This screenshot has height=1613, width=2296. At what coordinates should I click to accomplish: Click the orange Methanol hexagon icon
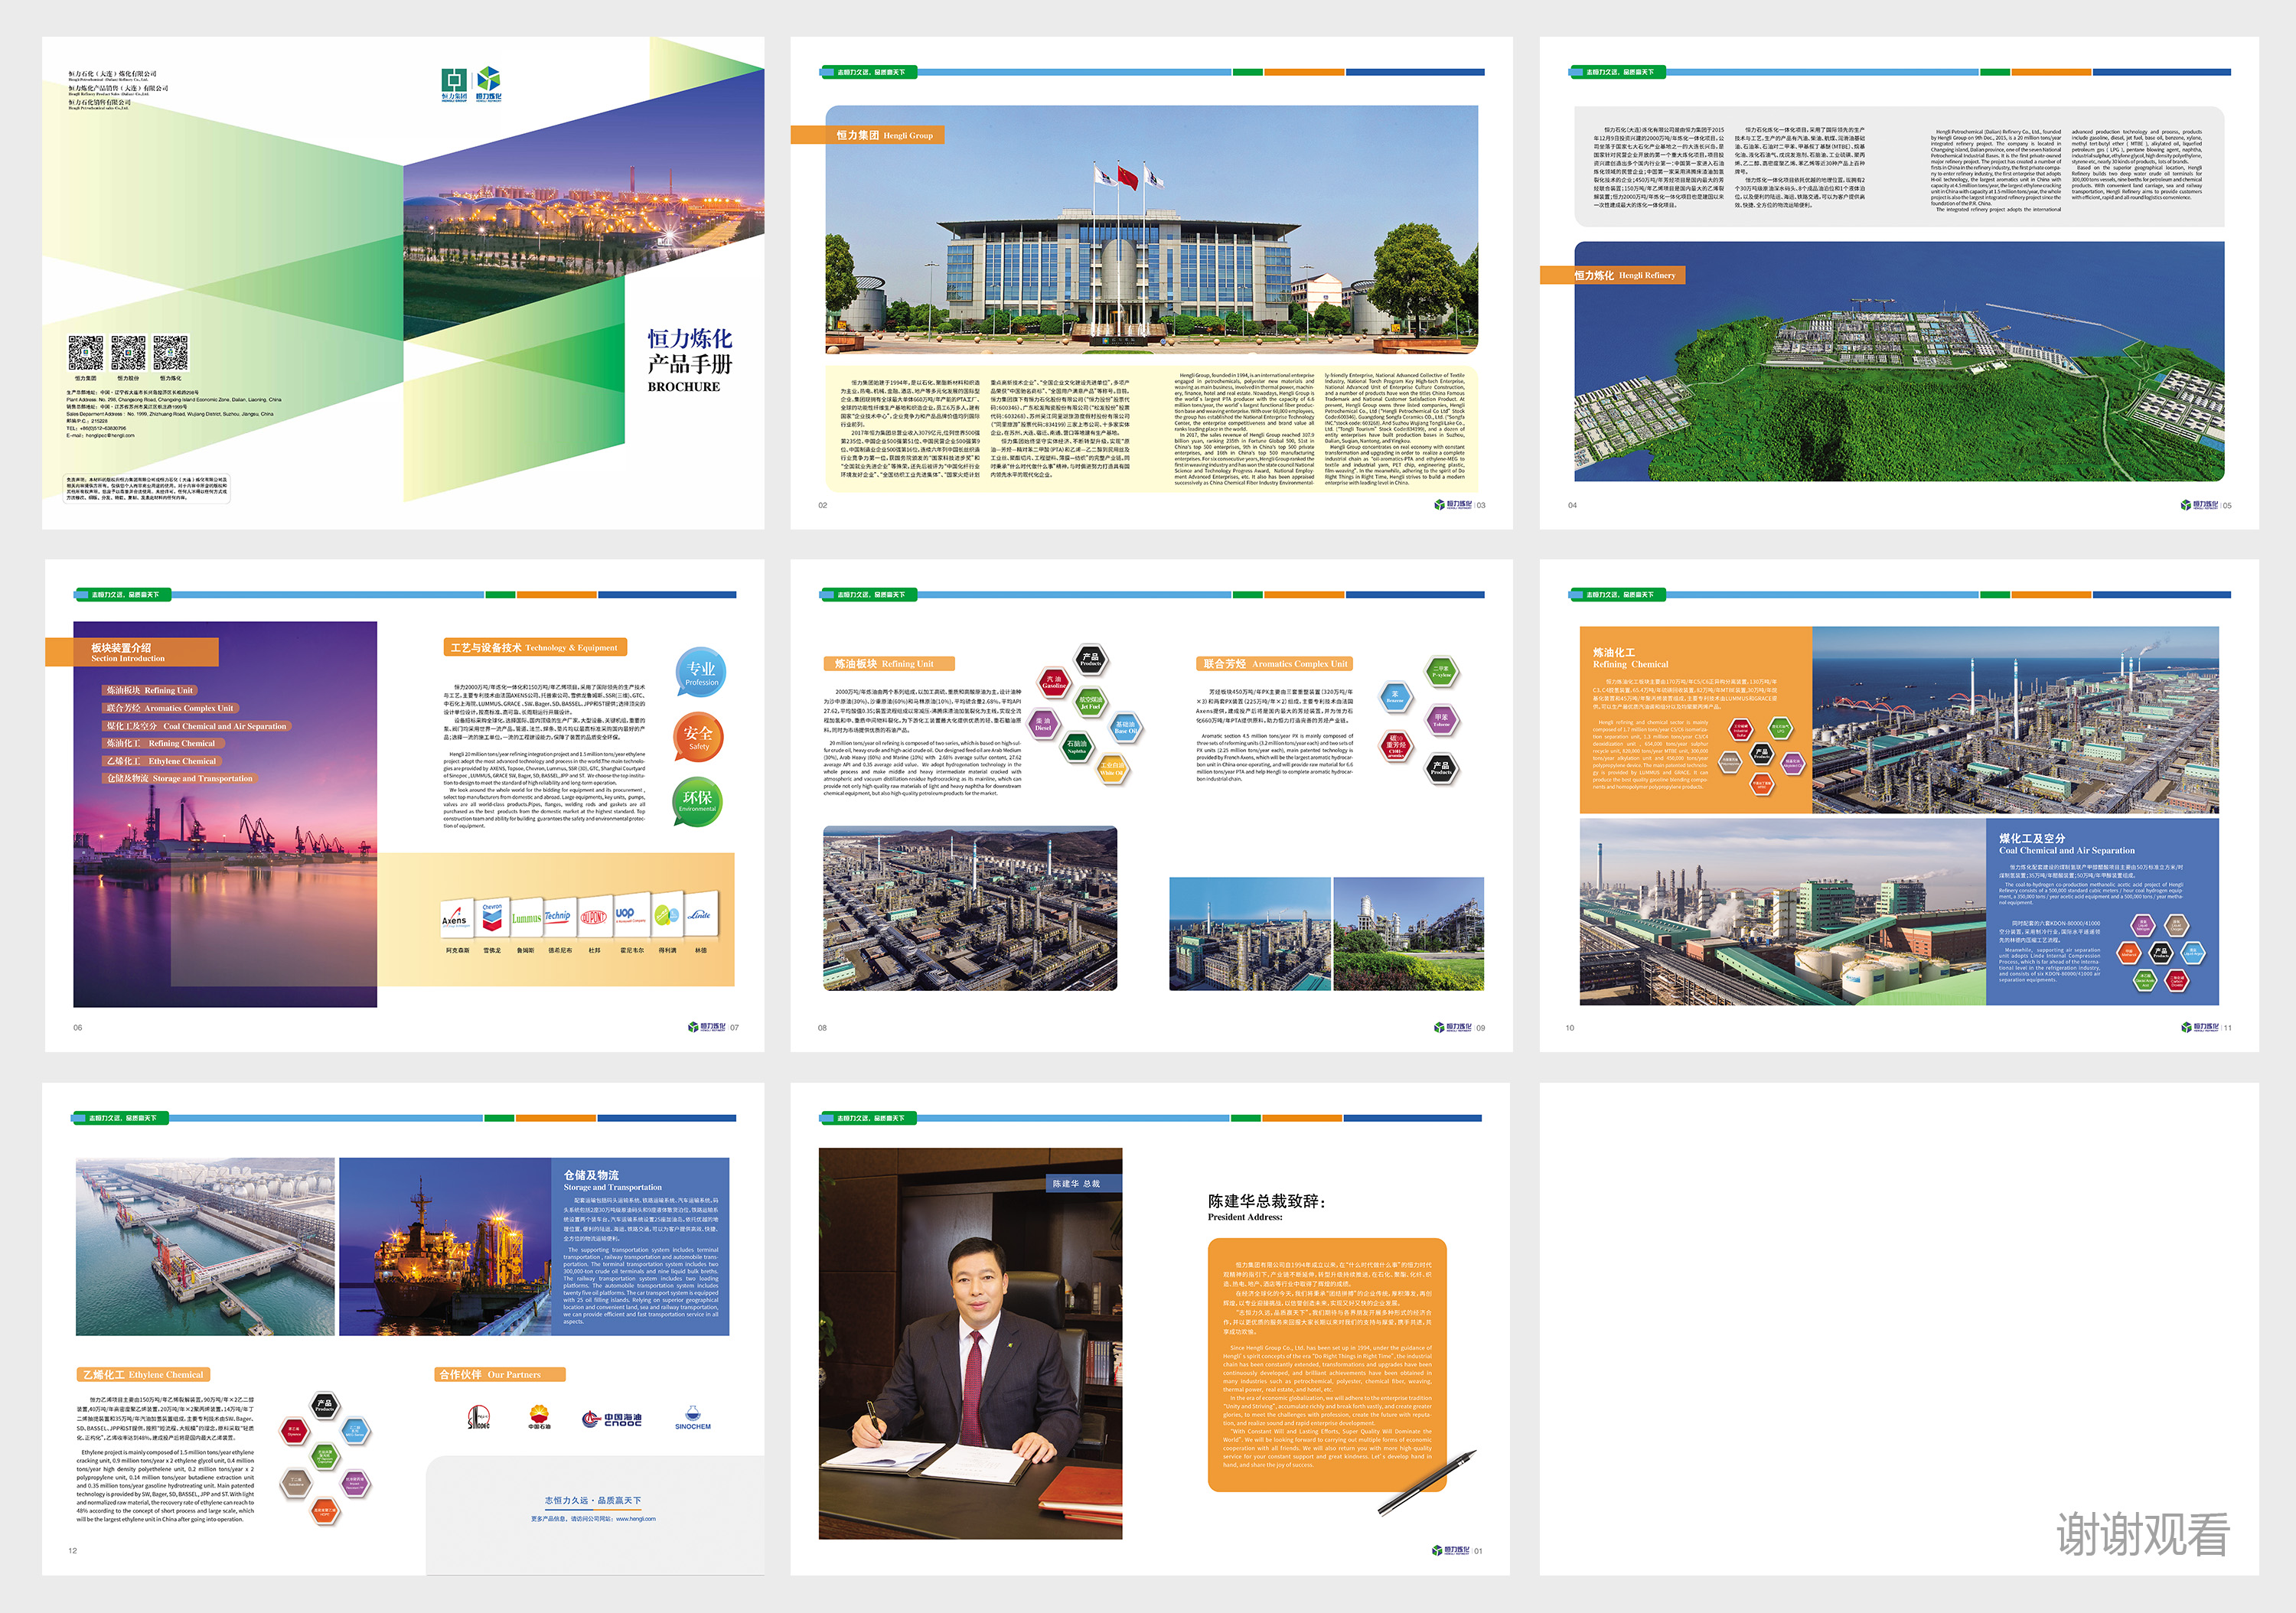2130,953
